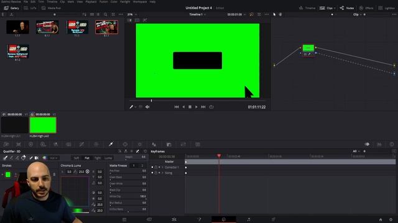Open the Tracker palette
Screen dimensions: 398x223
click(x=139, y=144)
